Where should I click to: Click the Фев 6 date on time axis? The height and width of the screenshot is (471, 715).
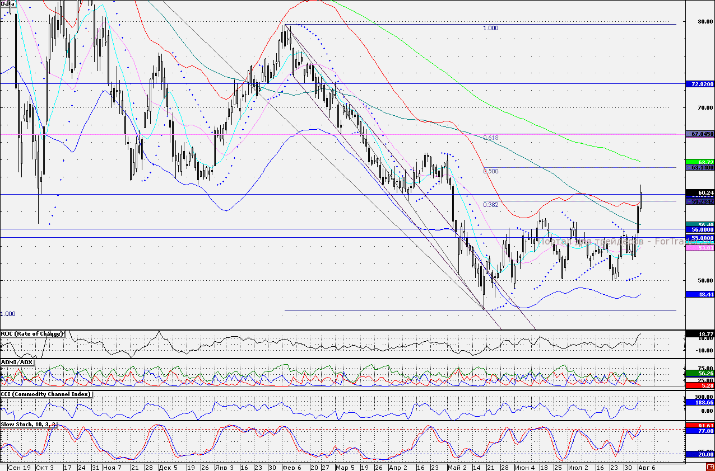pyautogui.click(x=291, y=467)
